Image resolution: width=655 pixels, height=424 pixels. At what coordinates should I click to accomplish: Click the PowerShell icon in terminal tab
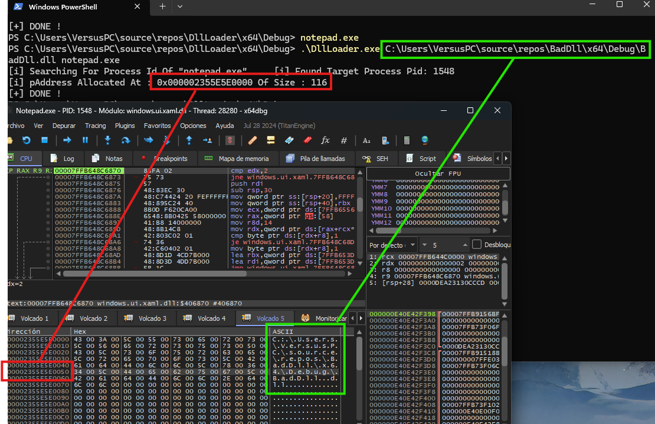click(18, 6)
